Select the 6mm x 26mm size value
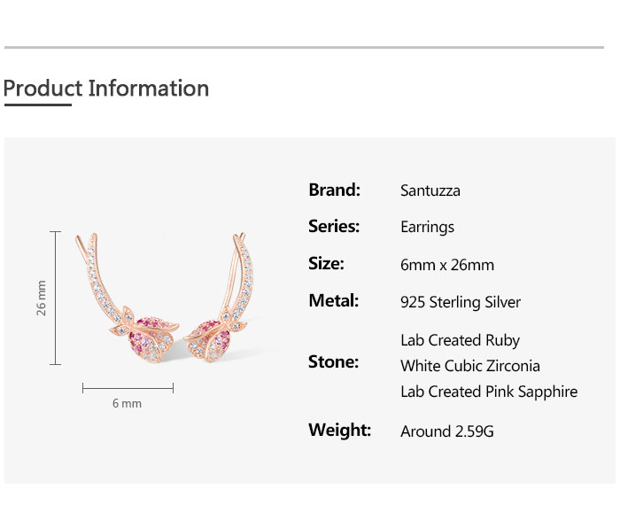Image resolution: width=620 pixels, height=528 pixels. (x=447, y=265)
